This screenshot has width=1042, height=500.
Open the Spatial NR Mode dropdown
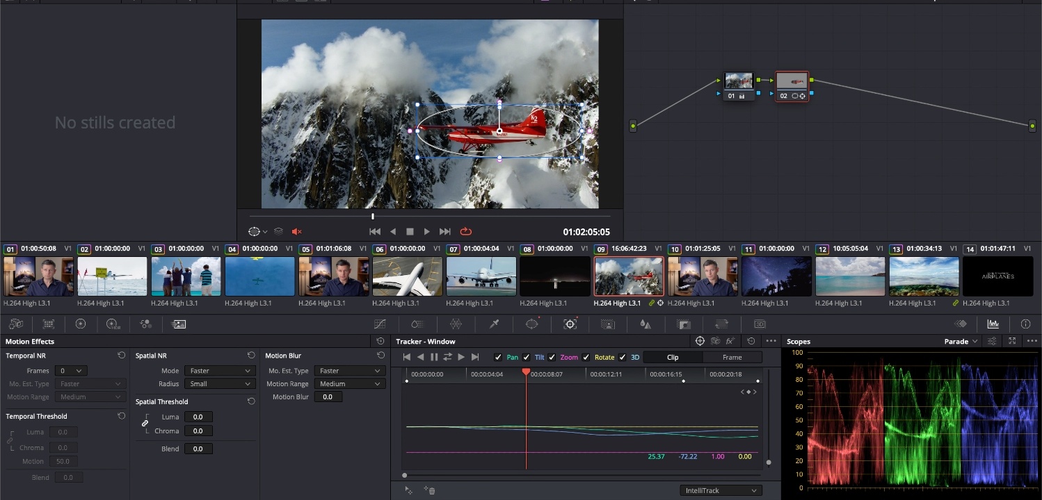(x=218, y=371)
